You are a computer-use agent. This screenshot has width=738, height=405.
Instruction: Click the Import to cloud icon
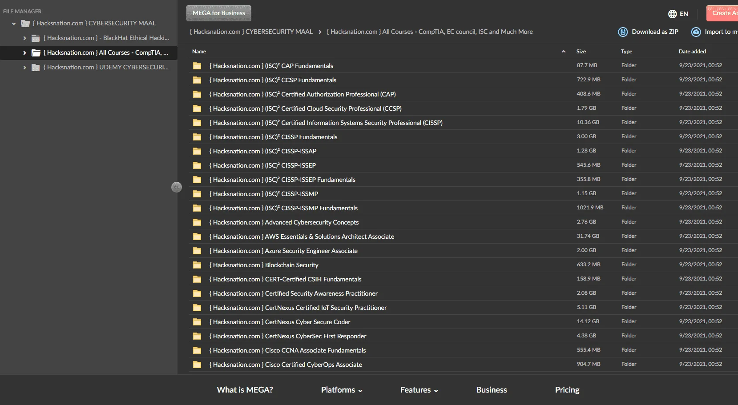[x=696, y=32]
